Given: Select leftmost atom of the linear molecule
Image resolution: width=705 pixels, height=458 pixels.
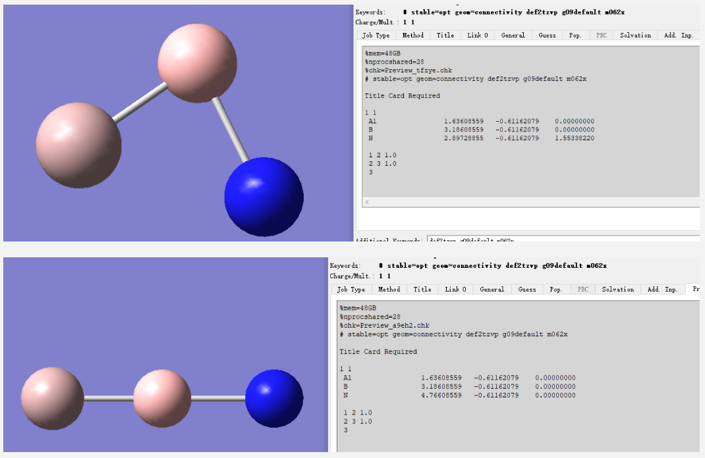Looking at the screenshot, I should tap(52, 399).
